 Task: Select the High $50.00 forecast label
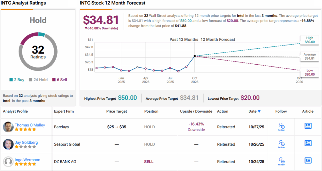pyautogui.click(x=309, y=40)
